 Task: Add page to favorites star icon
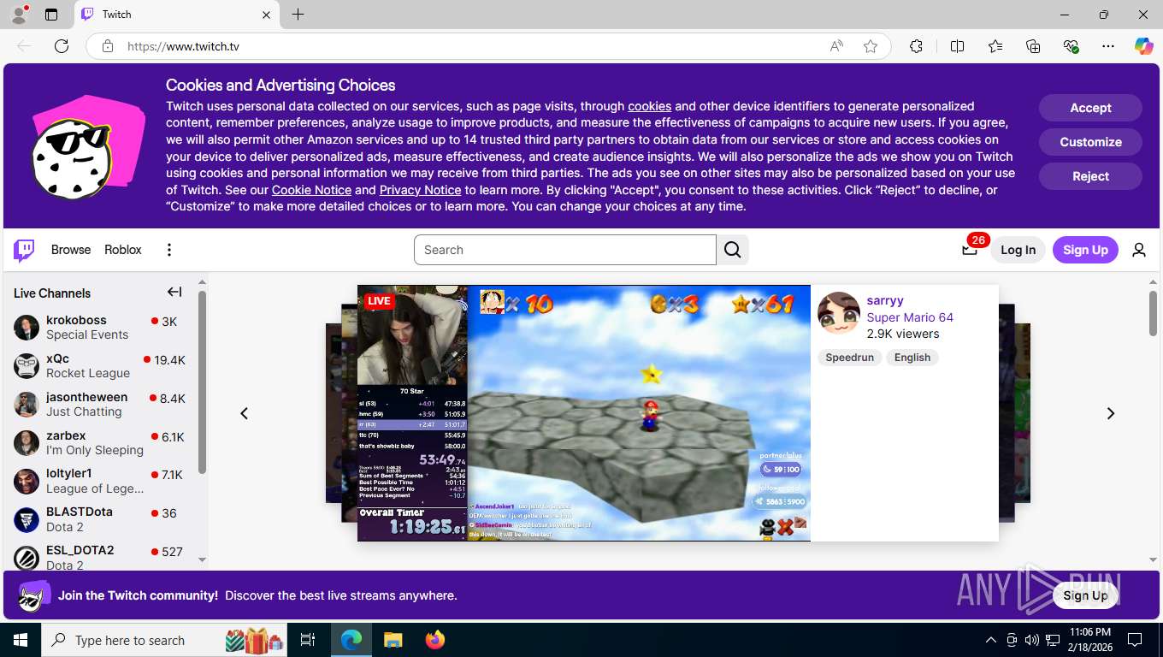[871, 46]
